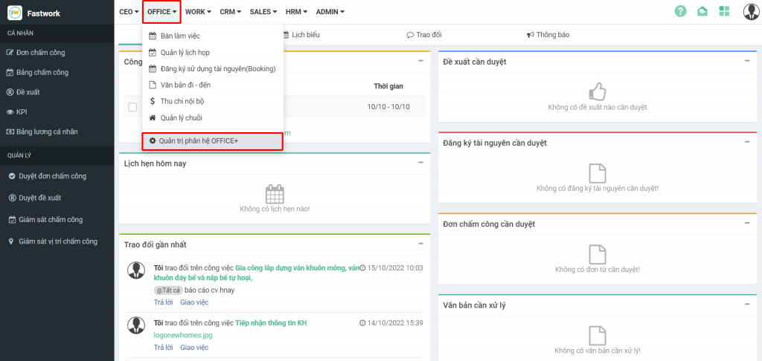Select Quản trị phân hệ OFFICE+ menu item
The image size is (762, 361).
click(x=198, y=140)
